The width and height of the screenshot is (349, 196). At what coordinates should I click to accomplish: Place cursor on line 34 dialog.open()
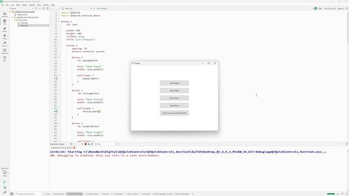(91, 111)
